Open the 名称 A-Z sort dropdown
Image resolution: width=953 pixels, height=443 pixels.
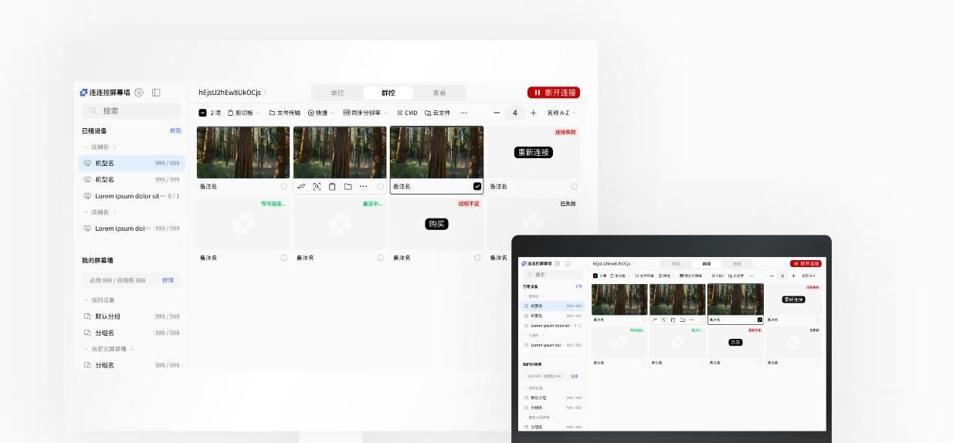561,113
